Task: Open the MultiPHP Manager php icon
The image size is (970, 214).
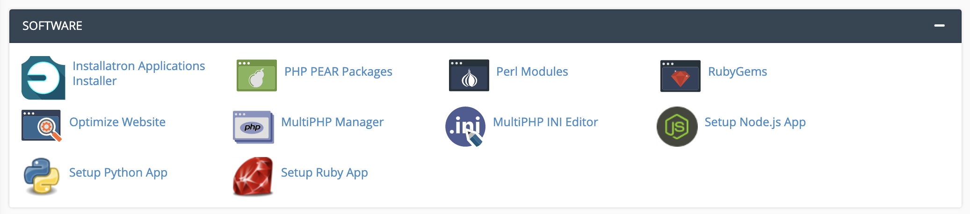Action: (253, 127)
